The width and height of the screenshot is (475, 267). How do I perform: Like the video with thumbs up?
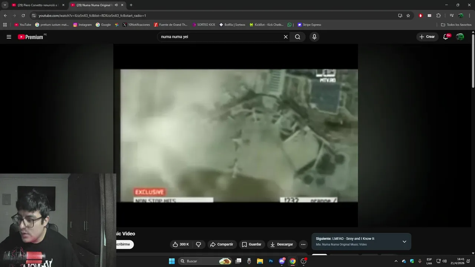181,244
